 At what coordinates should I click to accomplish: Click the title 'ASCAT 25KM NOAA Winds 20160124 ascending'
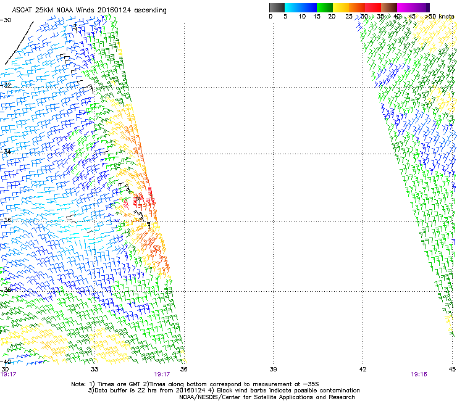89,10
